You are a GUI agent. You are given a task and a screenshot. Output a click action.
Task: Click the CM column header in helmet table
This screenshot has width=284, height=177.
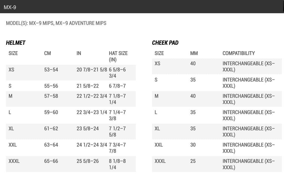click(47, 53)
